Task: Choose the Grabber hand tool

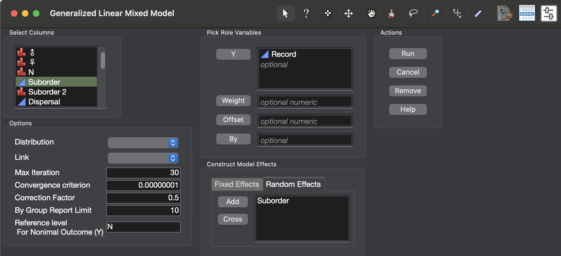Action: click(371, 13)
